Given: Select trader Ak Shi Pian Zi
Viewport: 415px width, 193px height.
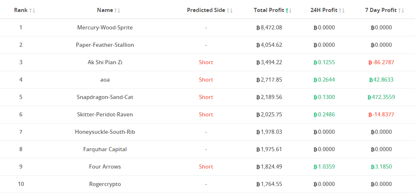Looking at the screenshot, I should coord(105,62).
